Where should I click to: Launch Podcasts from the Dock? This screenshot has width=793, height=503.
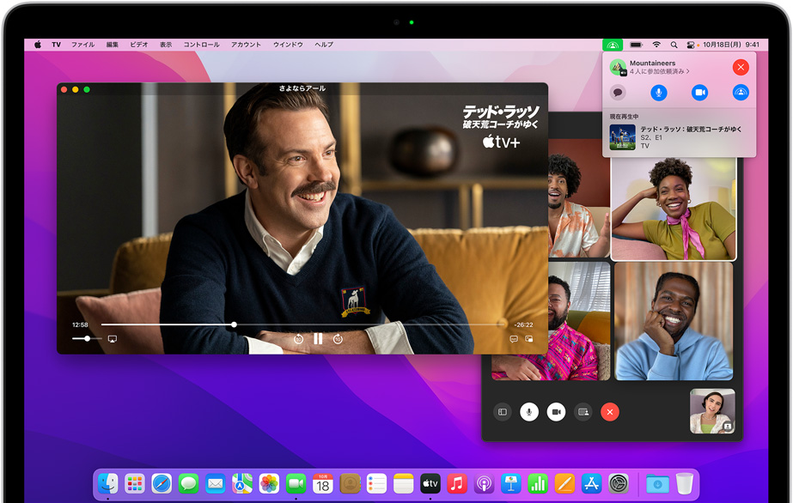(485, 483)
